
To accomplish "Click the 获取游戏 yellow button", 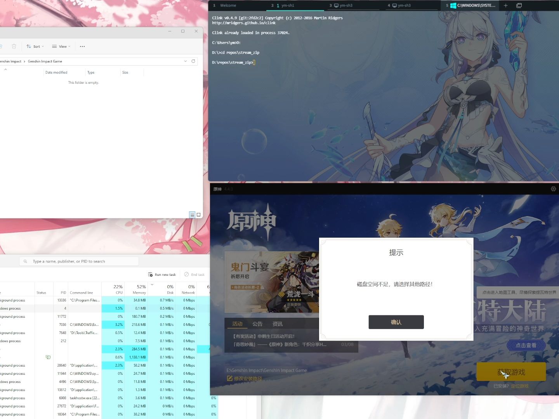I will click(x=511, y=372).
